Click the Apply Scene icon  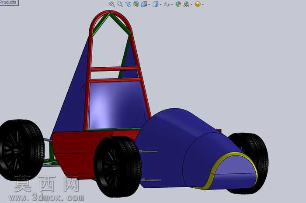[187, 4]
